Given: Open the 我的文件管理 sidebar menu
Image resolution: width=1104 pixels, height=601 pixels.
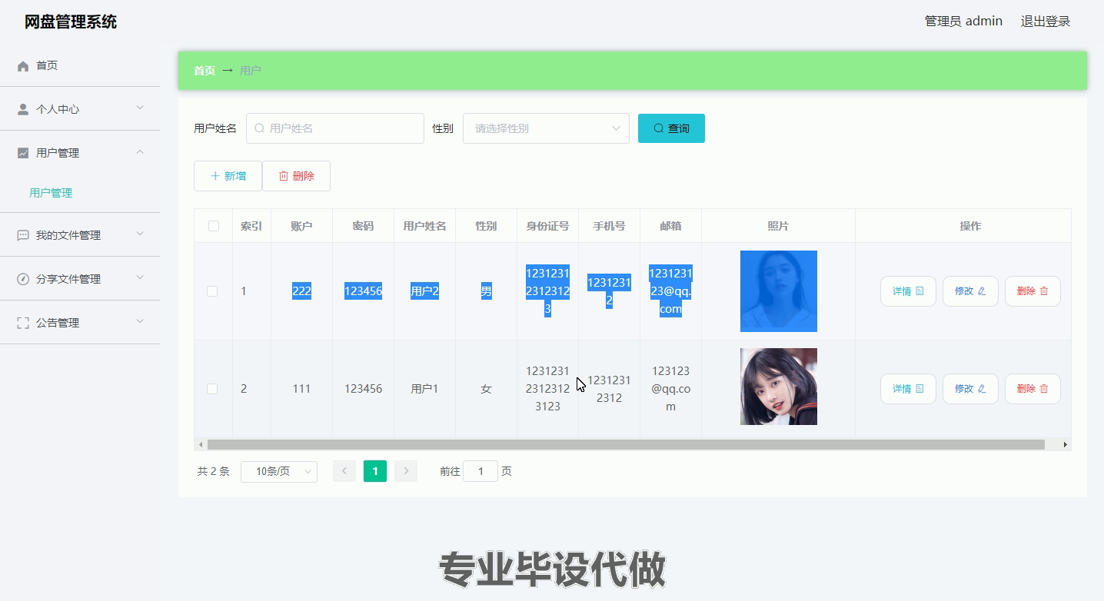Looking at the screenshot, I should (x=80, y=235).
